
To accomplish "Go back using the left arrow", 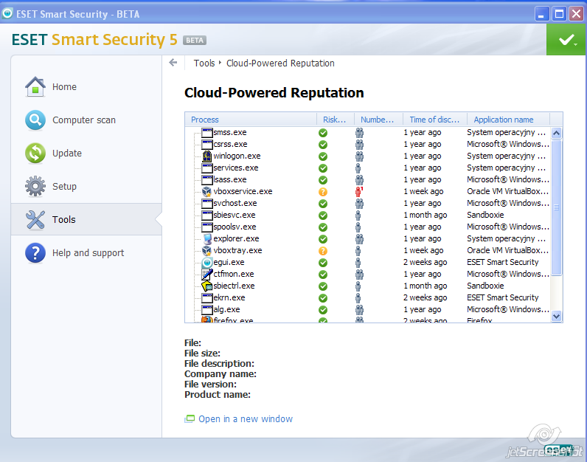I will coord(173,63).
